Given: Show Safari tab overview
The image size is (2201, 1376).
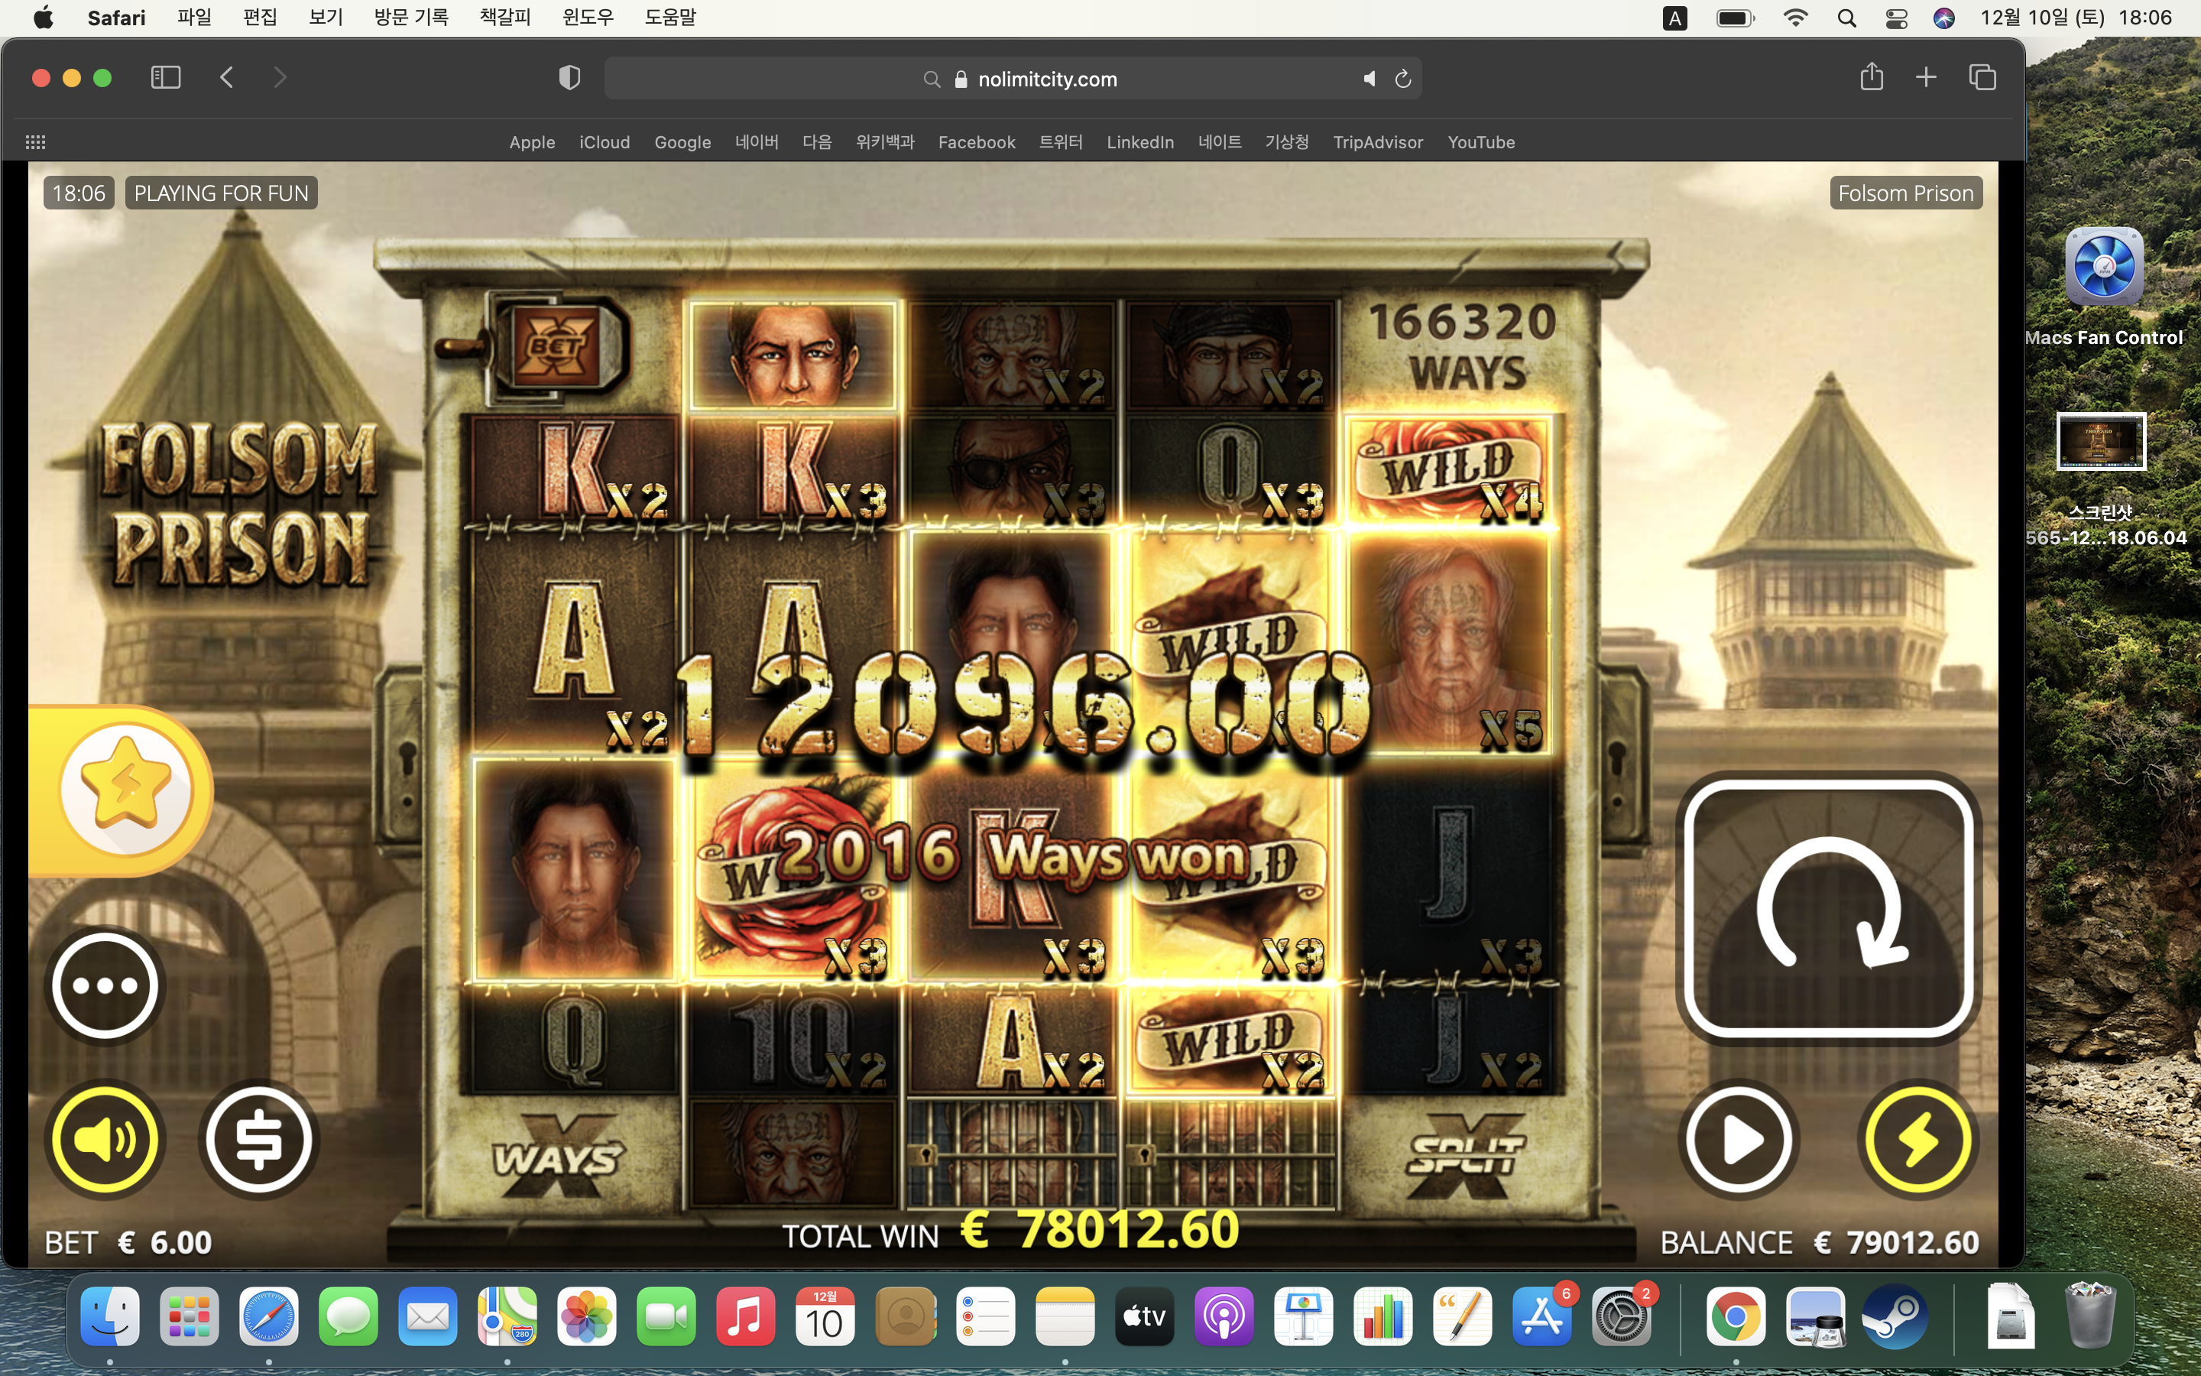Looking at the screenshot, I should pyautogui.click(x=1982, y=77).
